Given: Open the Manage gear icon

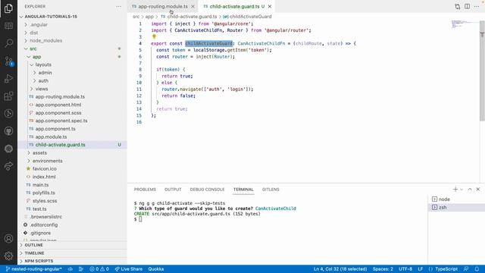Looking at the screenshot, I should pyautogui.click(x=8, y=256).
